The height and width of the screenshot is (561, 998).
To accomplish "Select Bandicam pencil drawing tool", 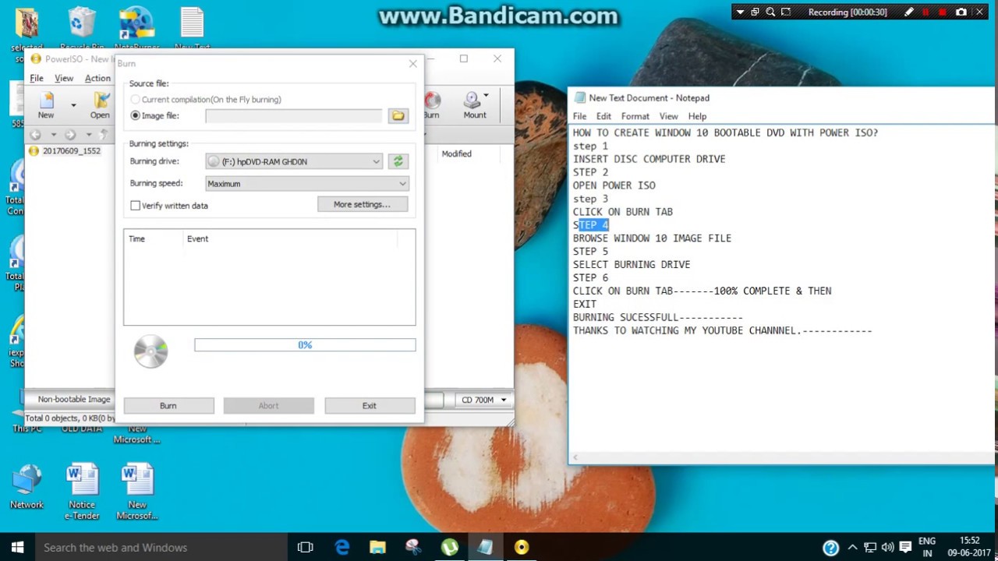I will 909,12.
